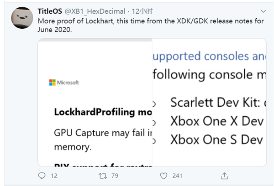This screenshot has height=186, width=274.
Task: View the 241 likes count
Action: [177, 176]
